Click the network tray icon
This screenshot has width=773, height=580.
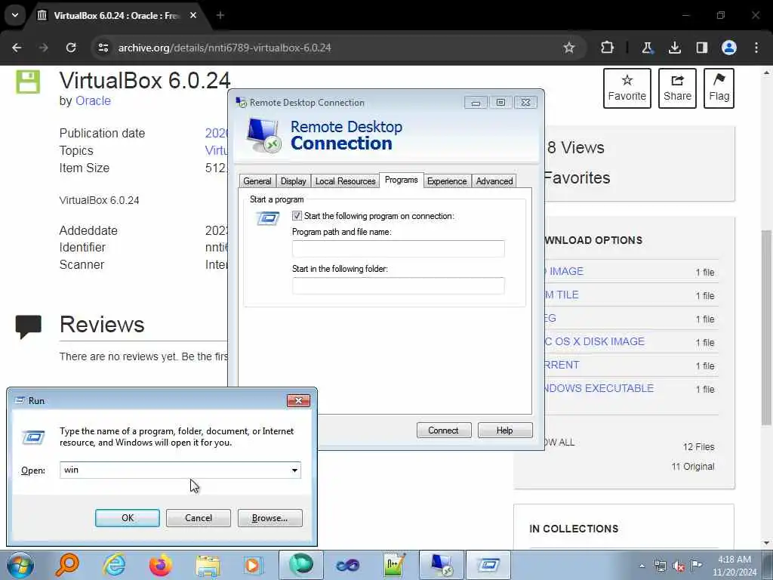[x=660, y=566]
